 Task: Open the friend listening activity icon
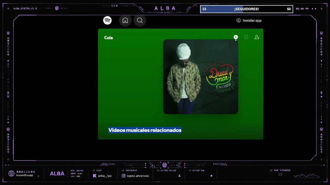[257, 37]
